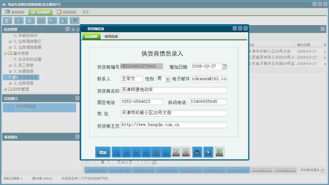Click the 山东省济南市 address row in table
This screenshot has height=185, width=329.
click(271, 63)
